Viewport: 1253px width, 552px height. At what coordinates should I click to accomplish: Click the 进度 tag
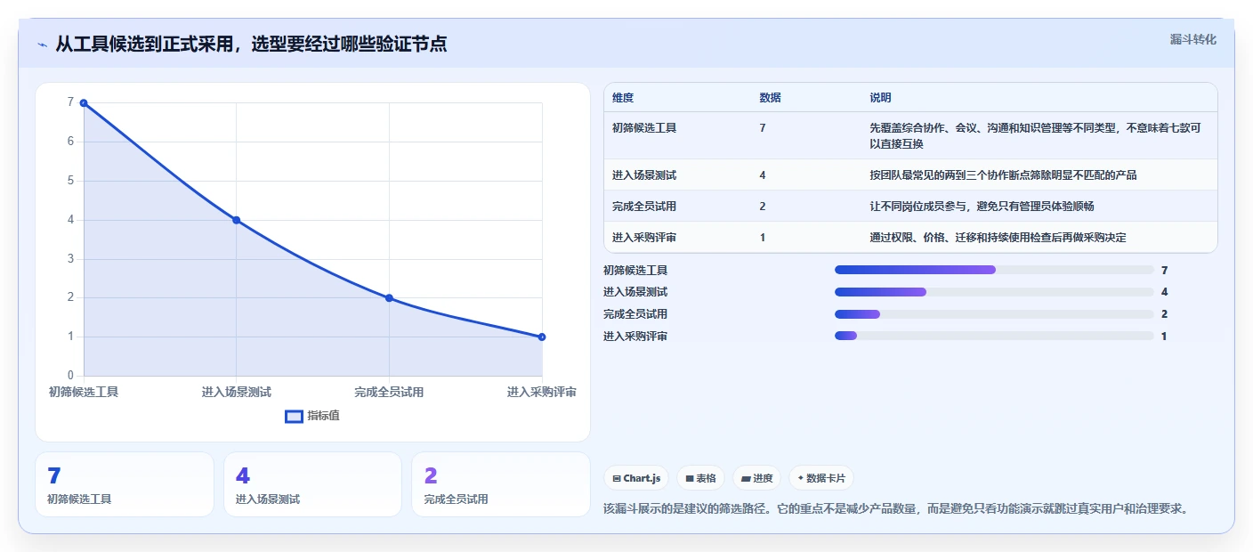757,478
